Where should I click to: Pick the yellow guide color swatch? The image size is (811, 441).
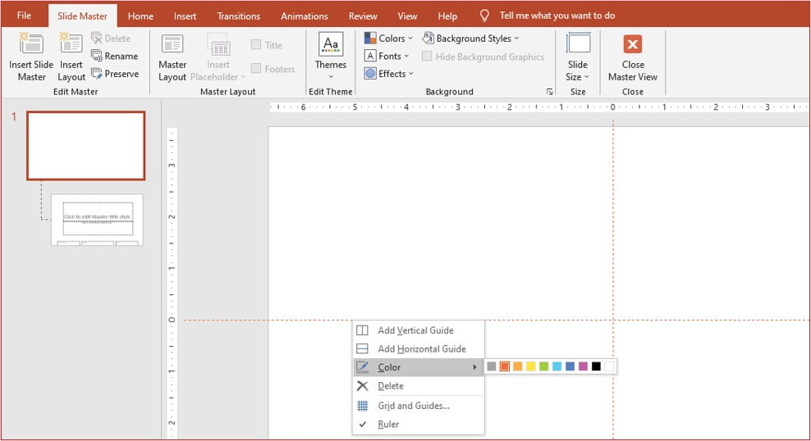point(530,366)
